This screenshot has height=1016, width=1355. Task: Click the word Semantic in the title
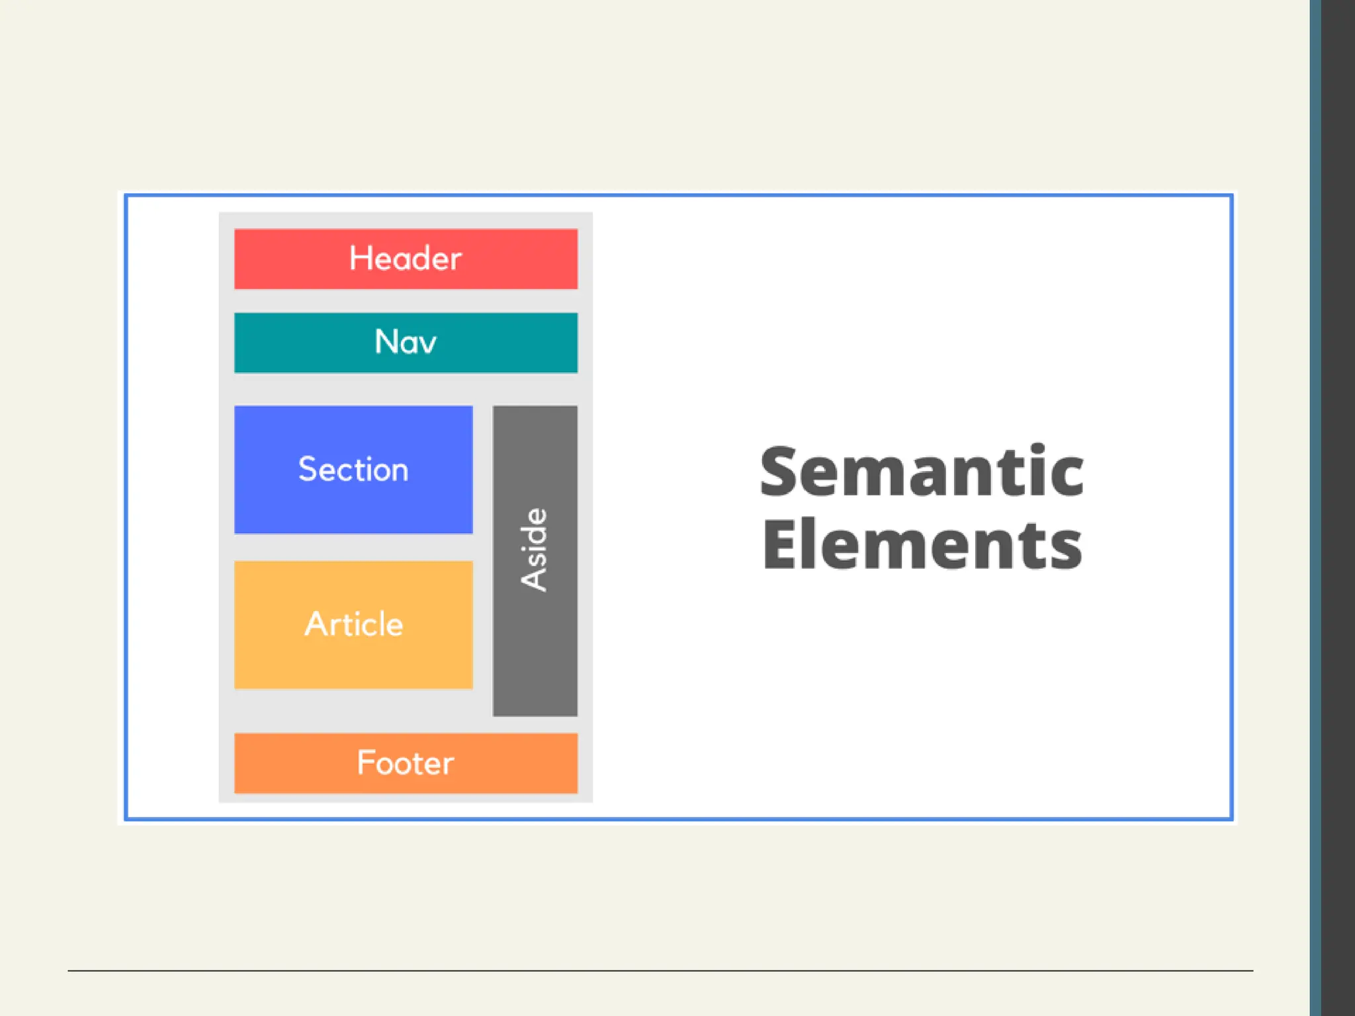[x=921, y=472]
